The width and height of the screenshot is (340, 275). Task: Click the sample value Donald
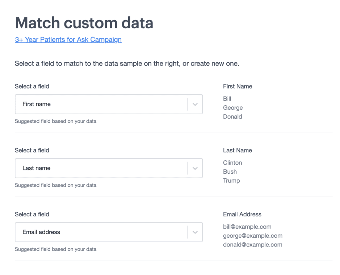[232, 117]
